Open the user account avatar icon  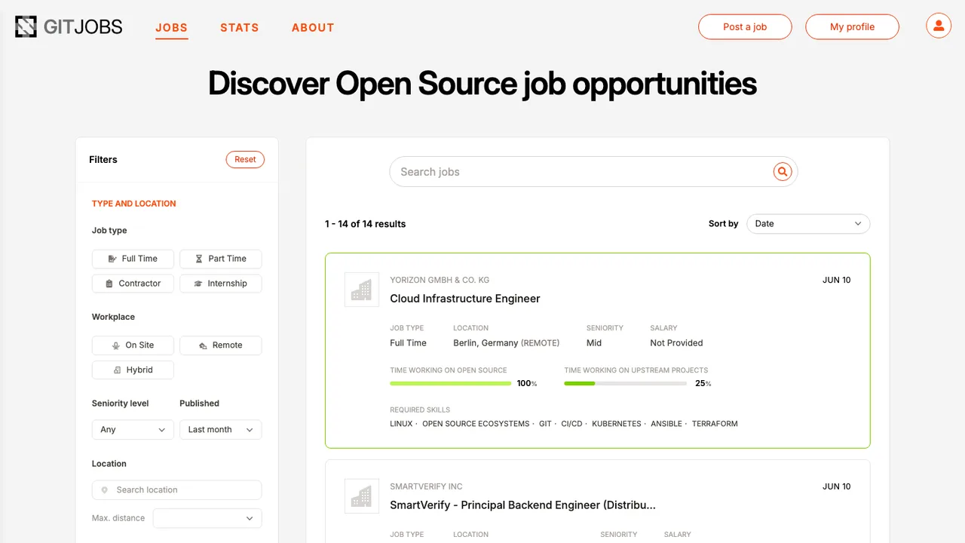939,26
